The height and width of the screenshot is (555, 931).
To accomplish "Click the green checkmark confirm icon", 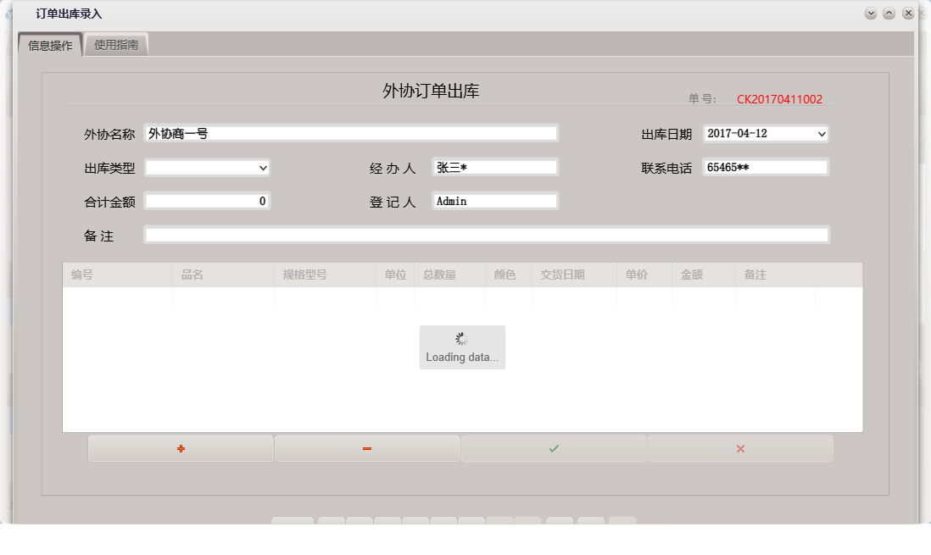I will click(553, 448).
